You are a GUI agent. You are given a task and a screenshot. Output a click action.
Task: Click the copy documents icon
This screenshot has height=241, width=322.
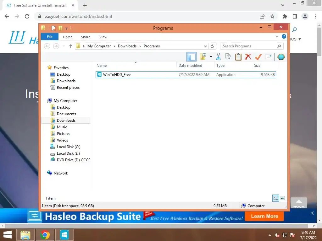tap(228, 57)
